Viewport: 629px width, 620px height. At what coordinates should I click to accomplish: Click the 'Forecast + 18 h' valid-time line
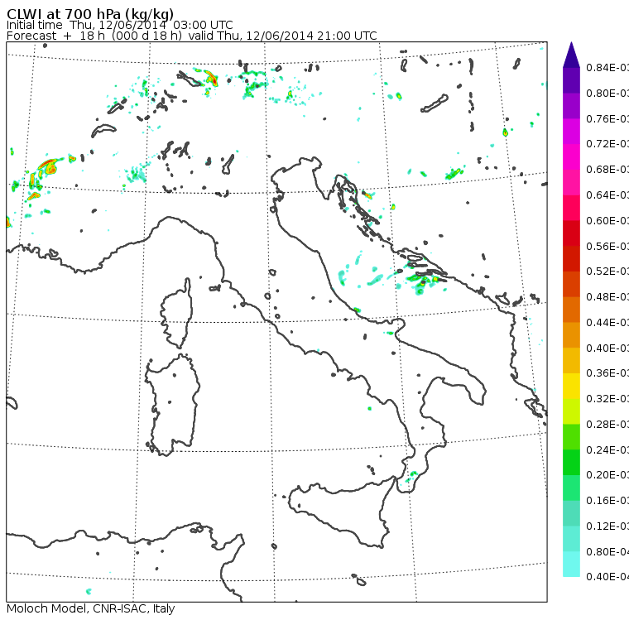(192, 36)
